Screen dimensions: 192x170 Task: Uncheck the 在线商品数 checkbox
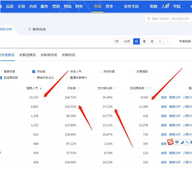coord(1,78)
